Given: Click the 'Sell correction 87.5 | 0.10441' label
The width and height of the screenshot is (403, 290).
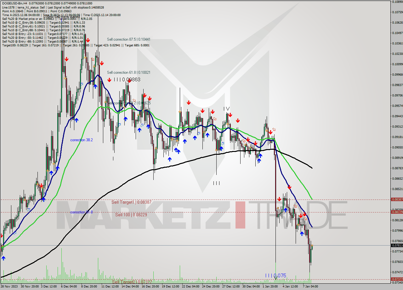Looking at the screenshot, I should [x=128, y=39].
